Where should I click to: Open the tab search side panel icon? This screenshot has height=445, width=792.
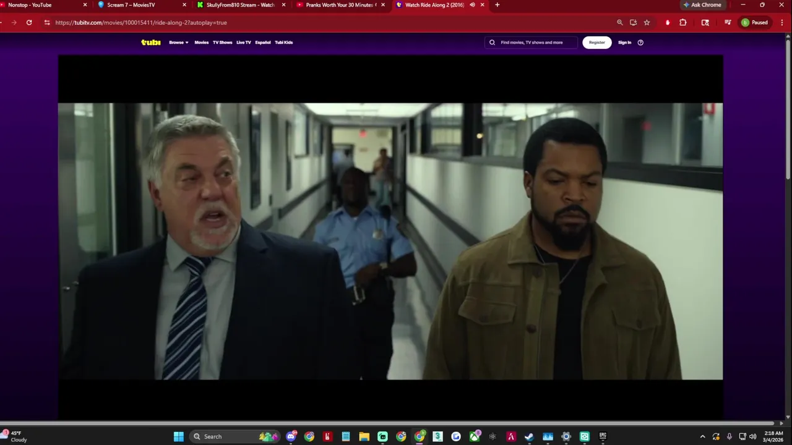[x=705, y=22]
